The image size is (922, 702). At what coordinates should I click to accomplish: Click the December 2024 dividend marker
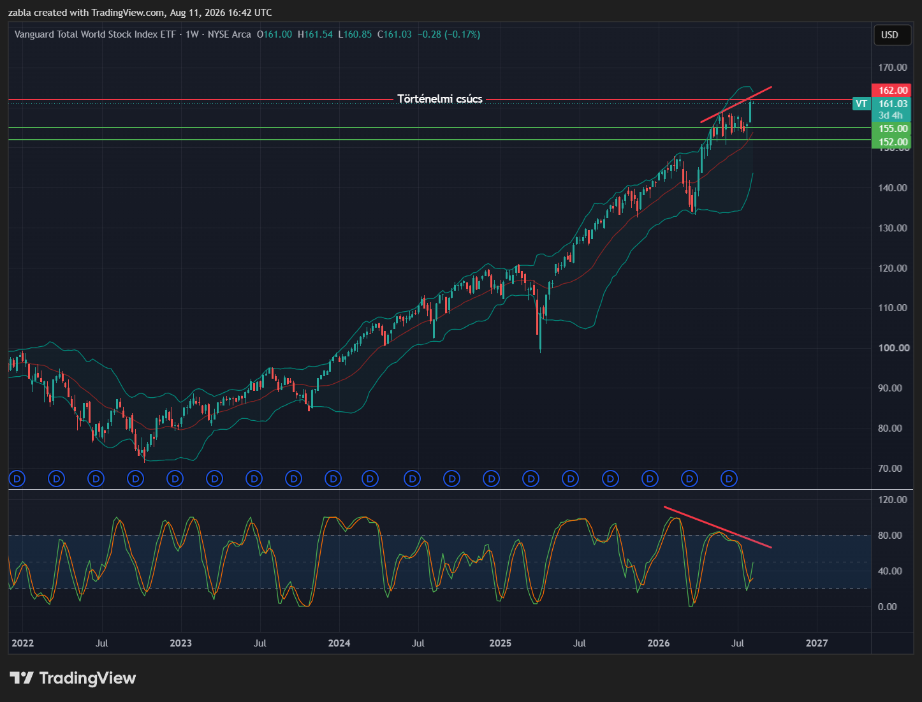(x=491, y=478)
